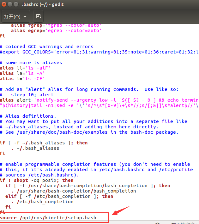199x224 pixels.
Task: Click the comment "# some more ls aliases"
Action: (31, 63)
